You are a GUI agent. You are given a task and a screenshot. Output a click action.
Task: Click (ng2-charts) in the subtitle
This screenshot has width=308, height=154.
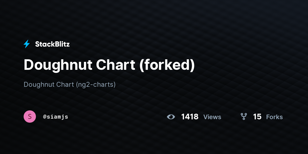tap(96, 84)
